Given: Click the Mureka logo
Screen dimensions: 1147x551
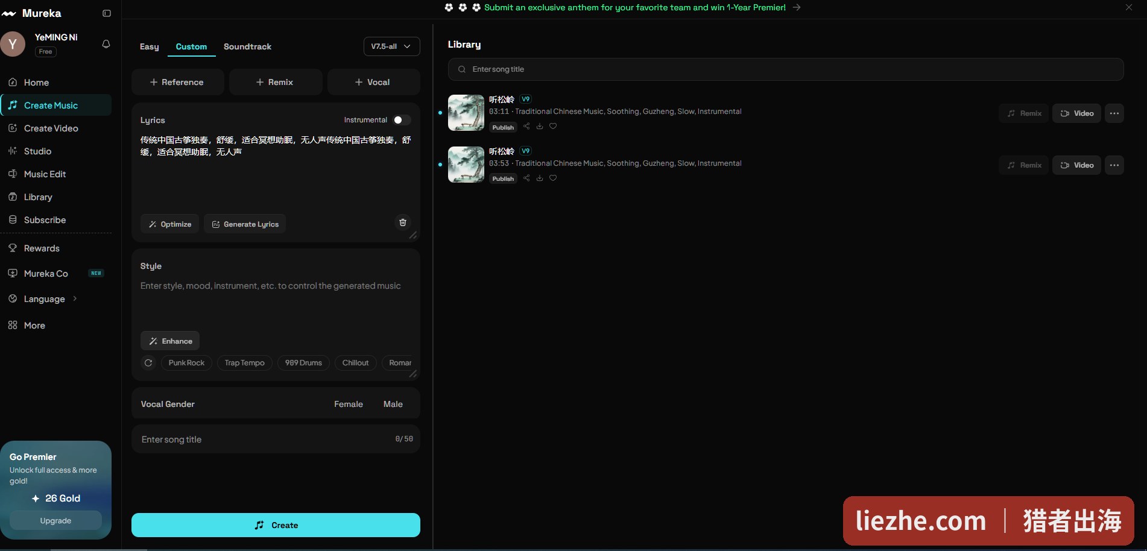Looking at the screenshot, I should 31,13.
